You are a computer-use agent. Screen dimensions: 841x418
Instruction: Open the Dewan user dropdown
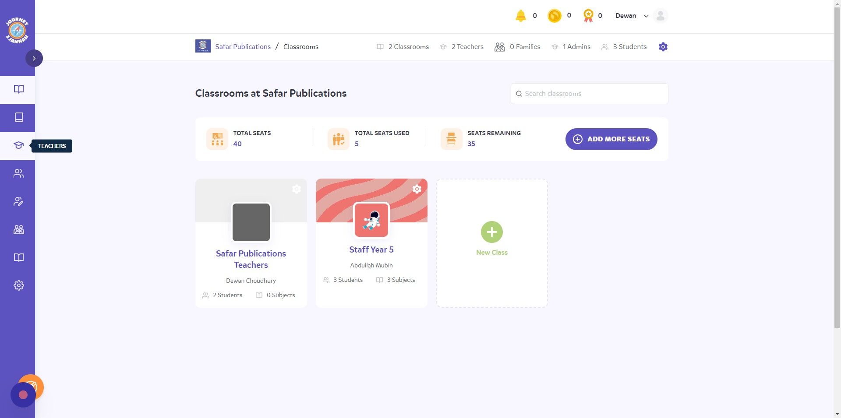click(x=632, y=16)
